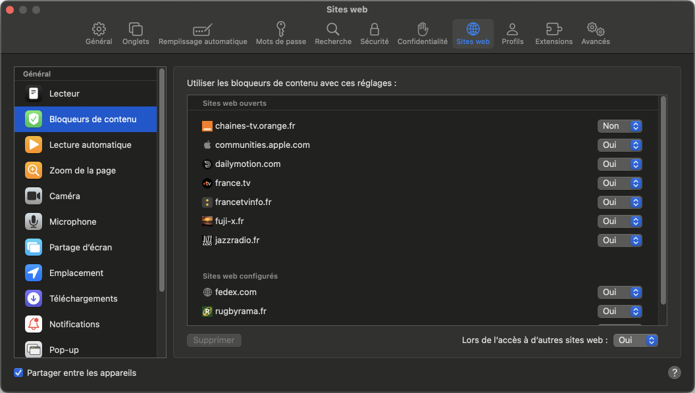Click the dailymotion.com favicon
This screenshot has width=695, height=393.
207,164
